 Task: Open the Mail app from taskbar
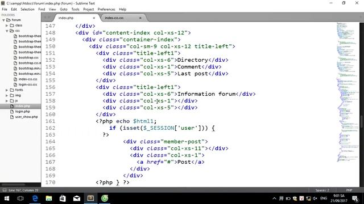pyautogui.click(x=77, y=198)
